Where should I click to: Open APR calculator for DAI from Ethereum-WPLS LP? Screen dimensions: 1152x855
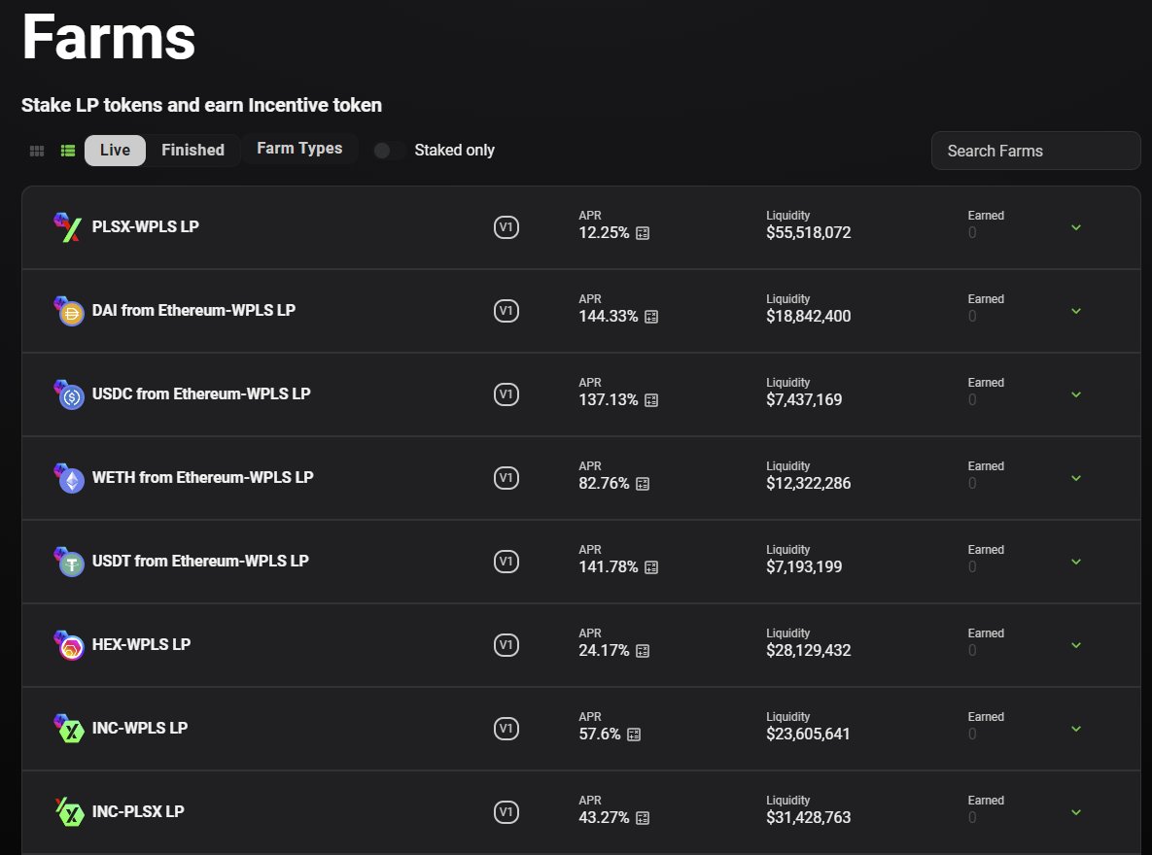(651, 318)
